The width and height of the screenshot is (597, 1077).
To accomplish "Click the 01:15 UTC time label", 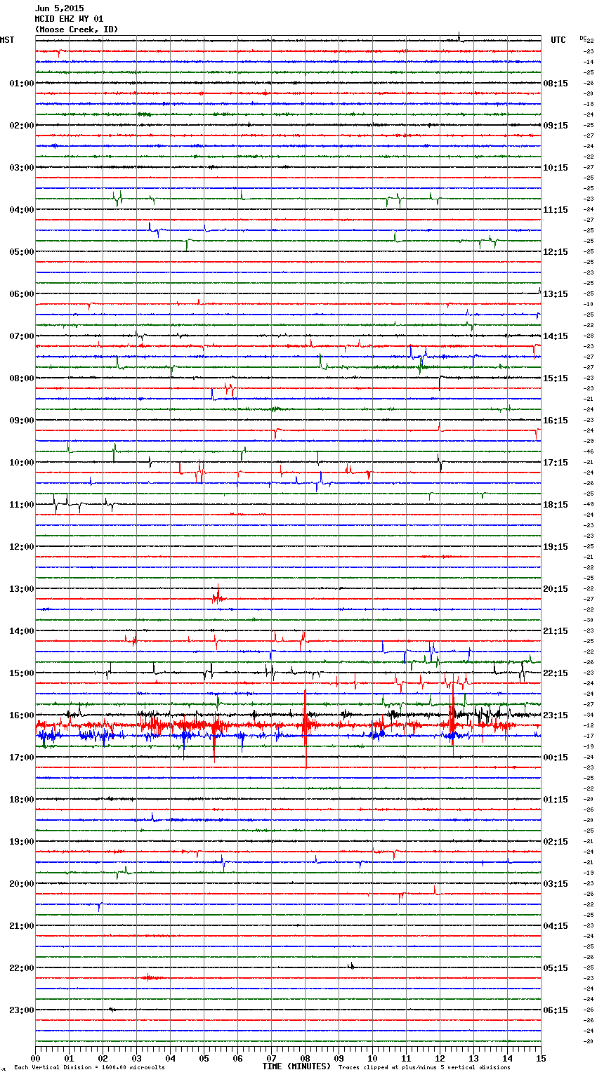I will point(556,800).
